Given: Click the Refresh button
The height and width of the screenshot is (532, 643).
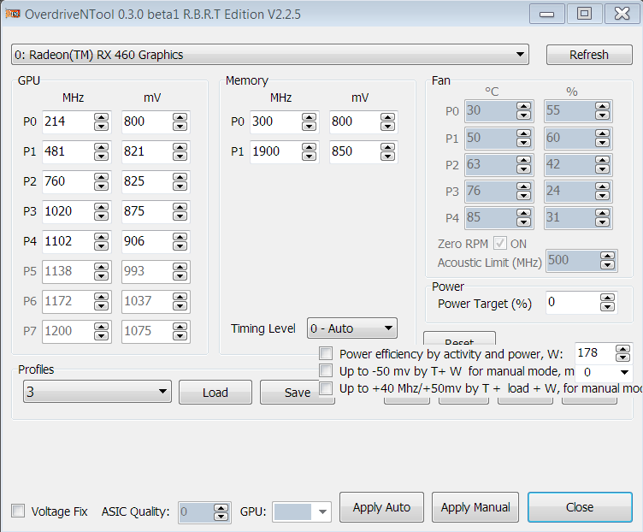Looking at the screenshot, I should click(x=589, y=55).
